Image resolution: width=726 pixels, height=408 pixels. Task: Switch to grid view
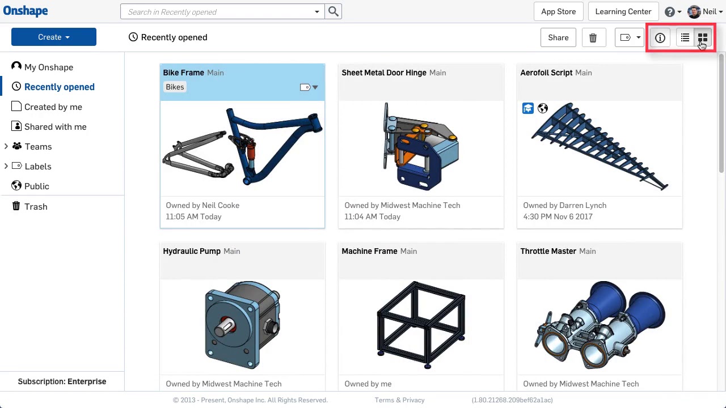point(703,37)
